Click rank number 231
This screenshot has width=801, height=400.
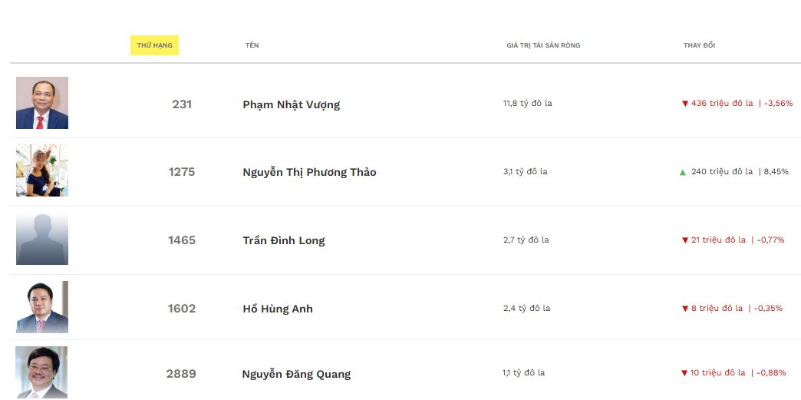[x=182, y=104]
